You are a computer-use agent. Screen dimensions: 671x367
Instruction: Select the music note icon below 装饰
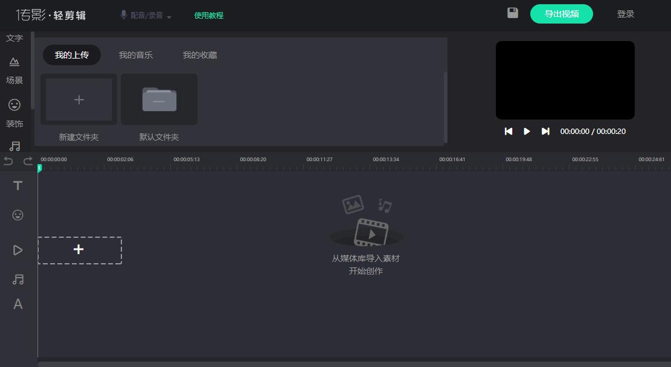click(x=14, y=145)
